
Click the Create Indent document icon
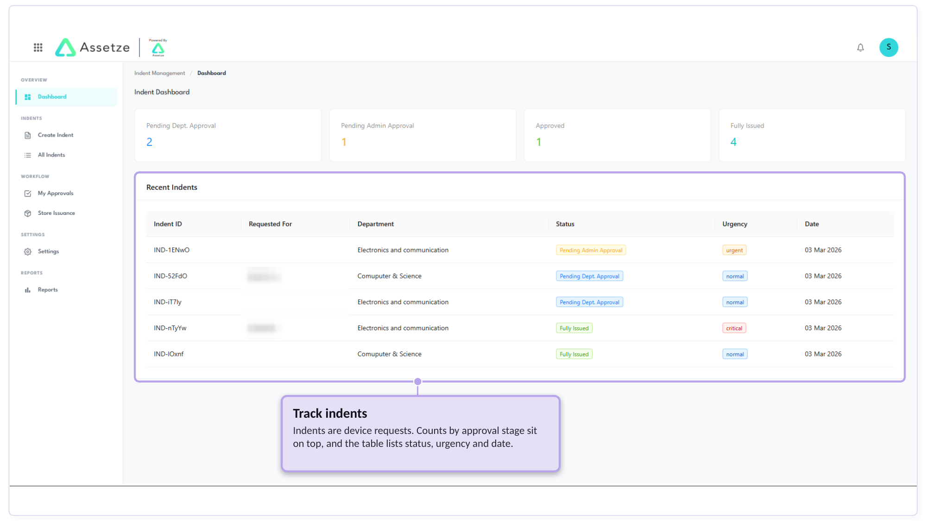pyautogui.click(x=28, y=135)
